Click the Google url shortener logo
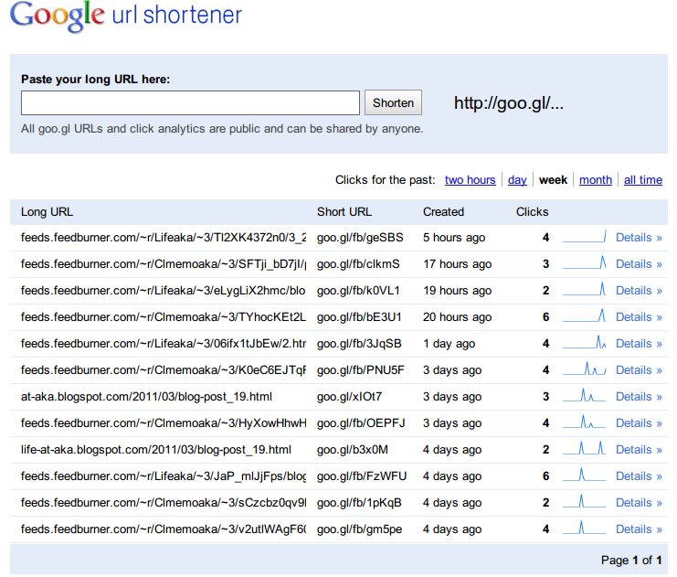Image resolution: width=677 pixels, height=577 pixels. point(126,16)
